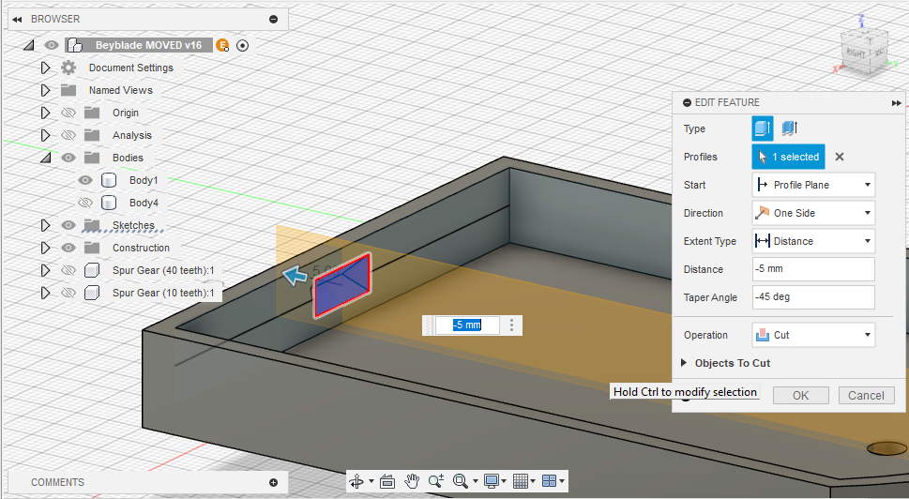The height and width of the screenshot is (499, 909).
Task: Select Body1 in the browser tree
Action: 144,180
